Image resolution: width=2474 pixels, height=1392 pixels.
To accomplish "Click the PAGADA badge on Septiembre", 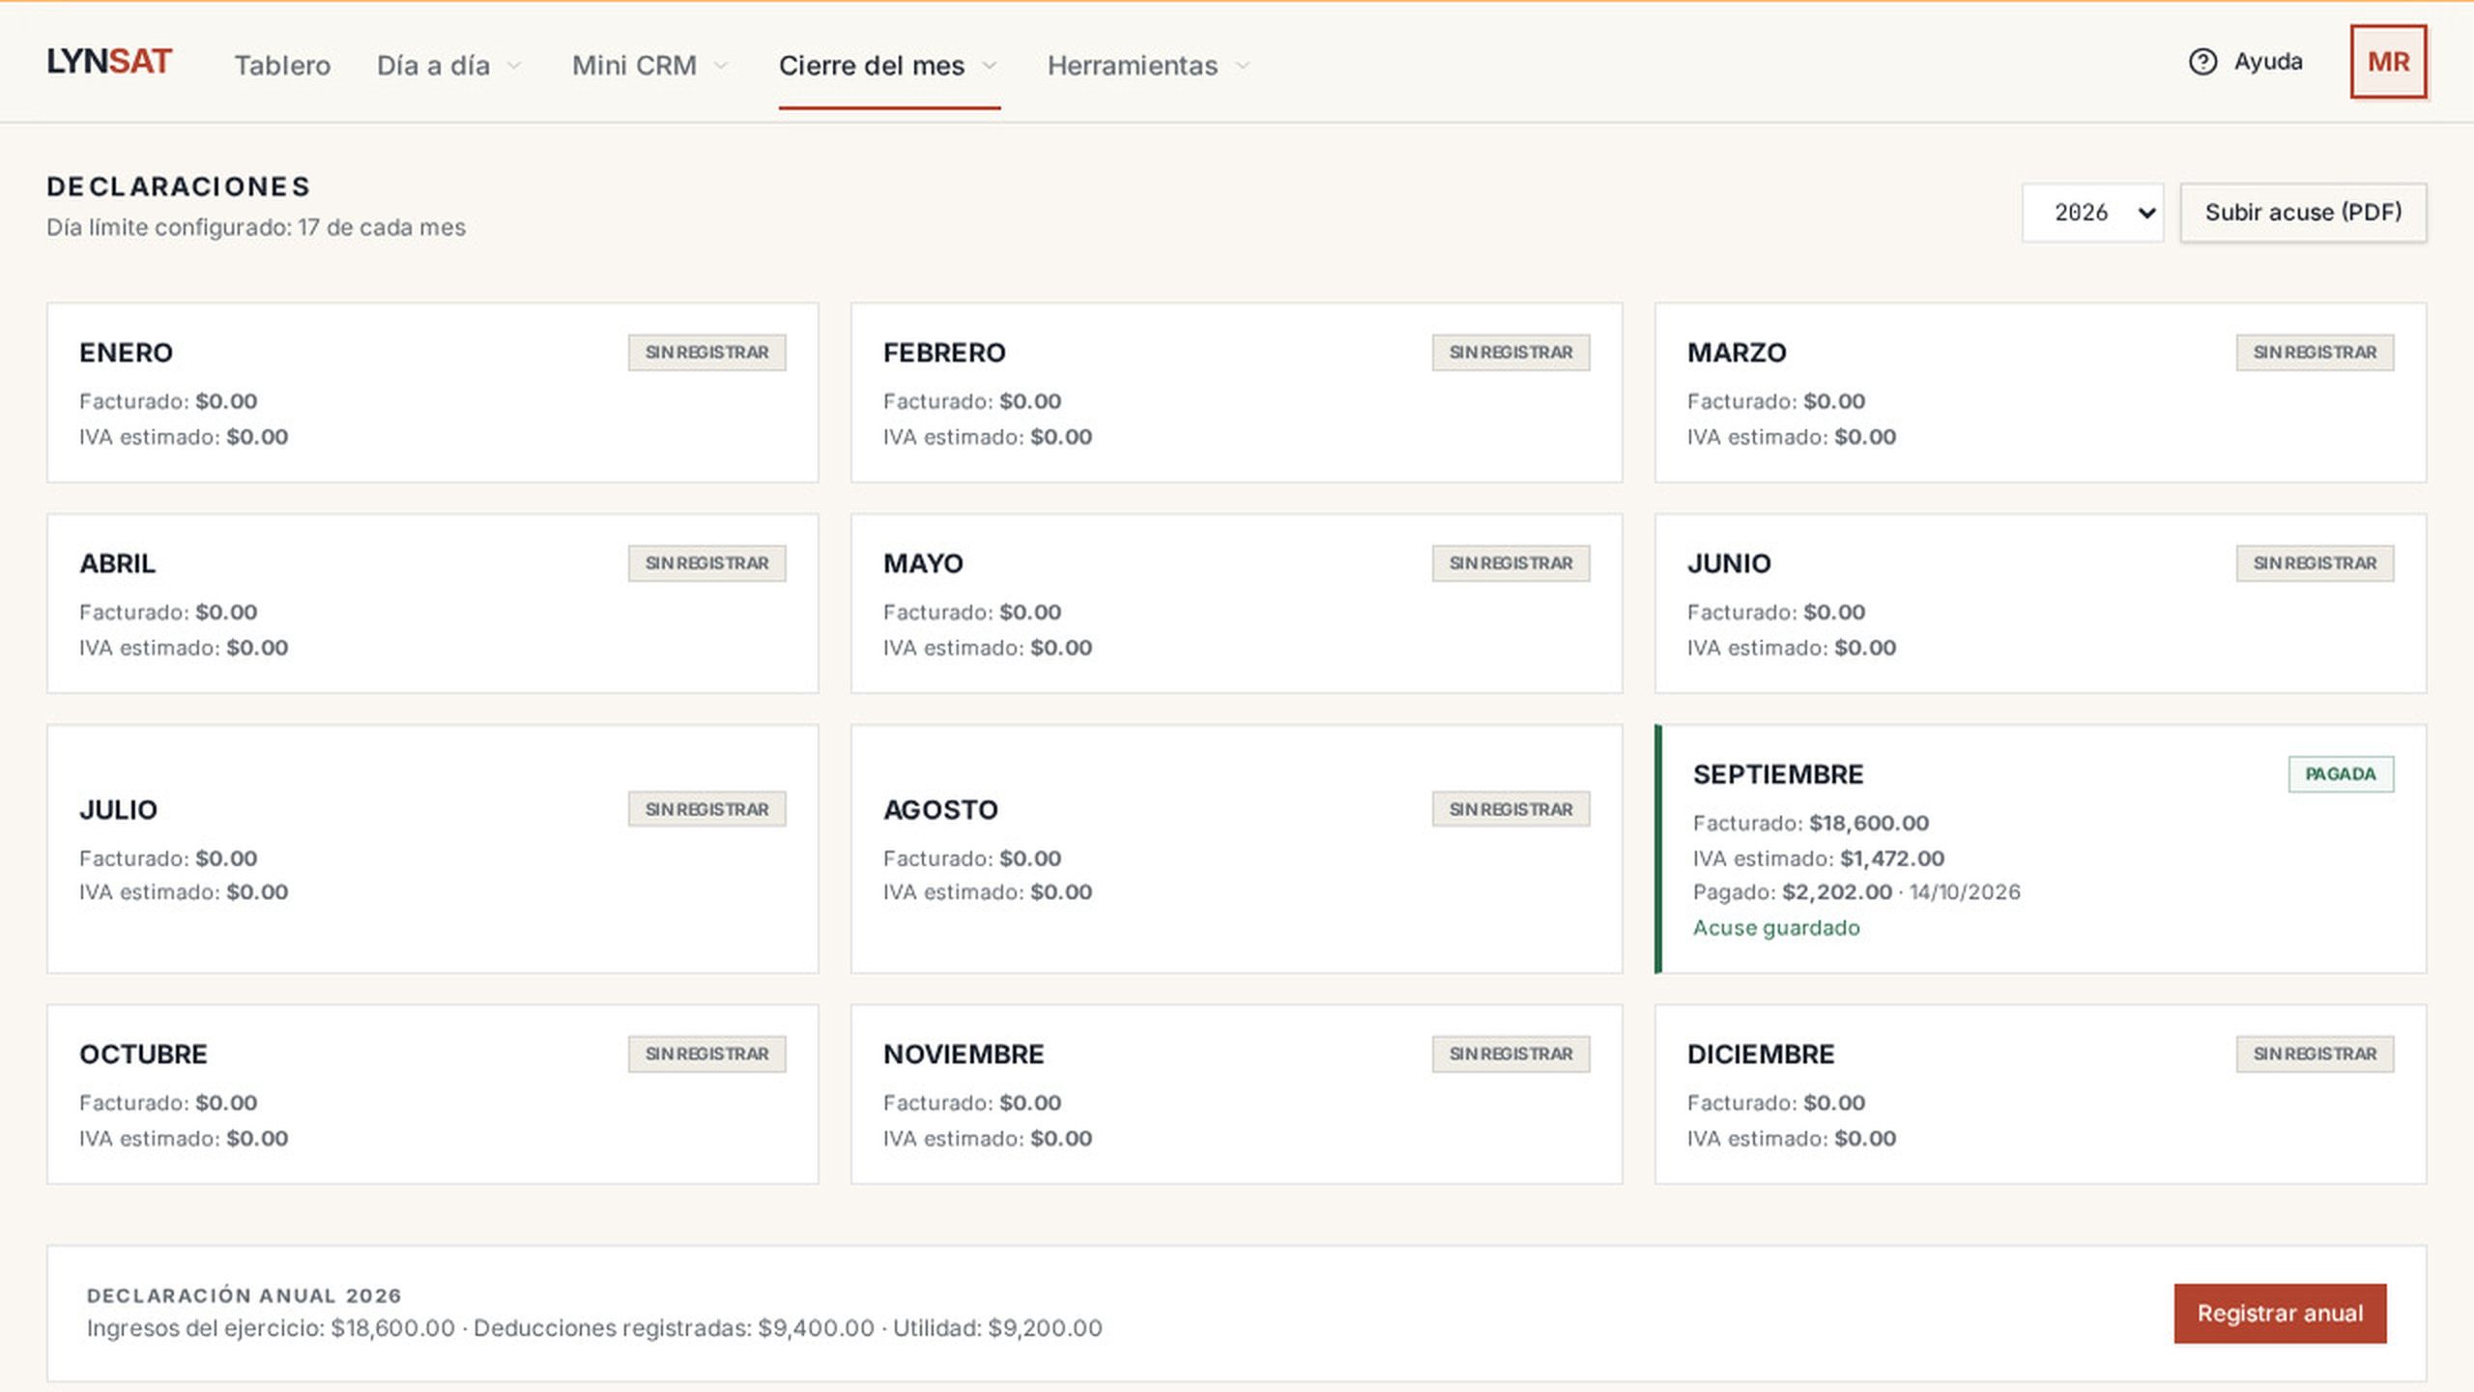I will point(2341,774).
